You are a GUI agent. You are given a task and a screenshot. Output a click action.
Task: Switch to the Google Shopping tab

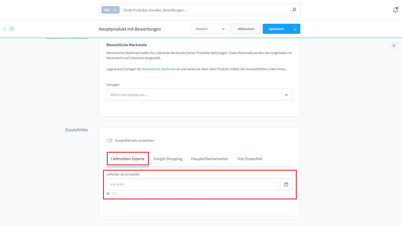coord(168,159)
